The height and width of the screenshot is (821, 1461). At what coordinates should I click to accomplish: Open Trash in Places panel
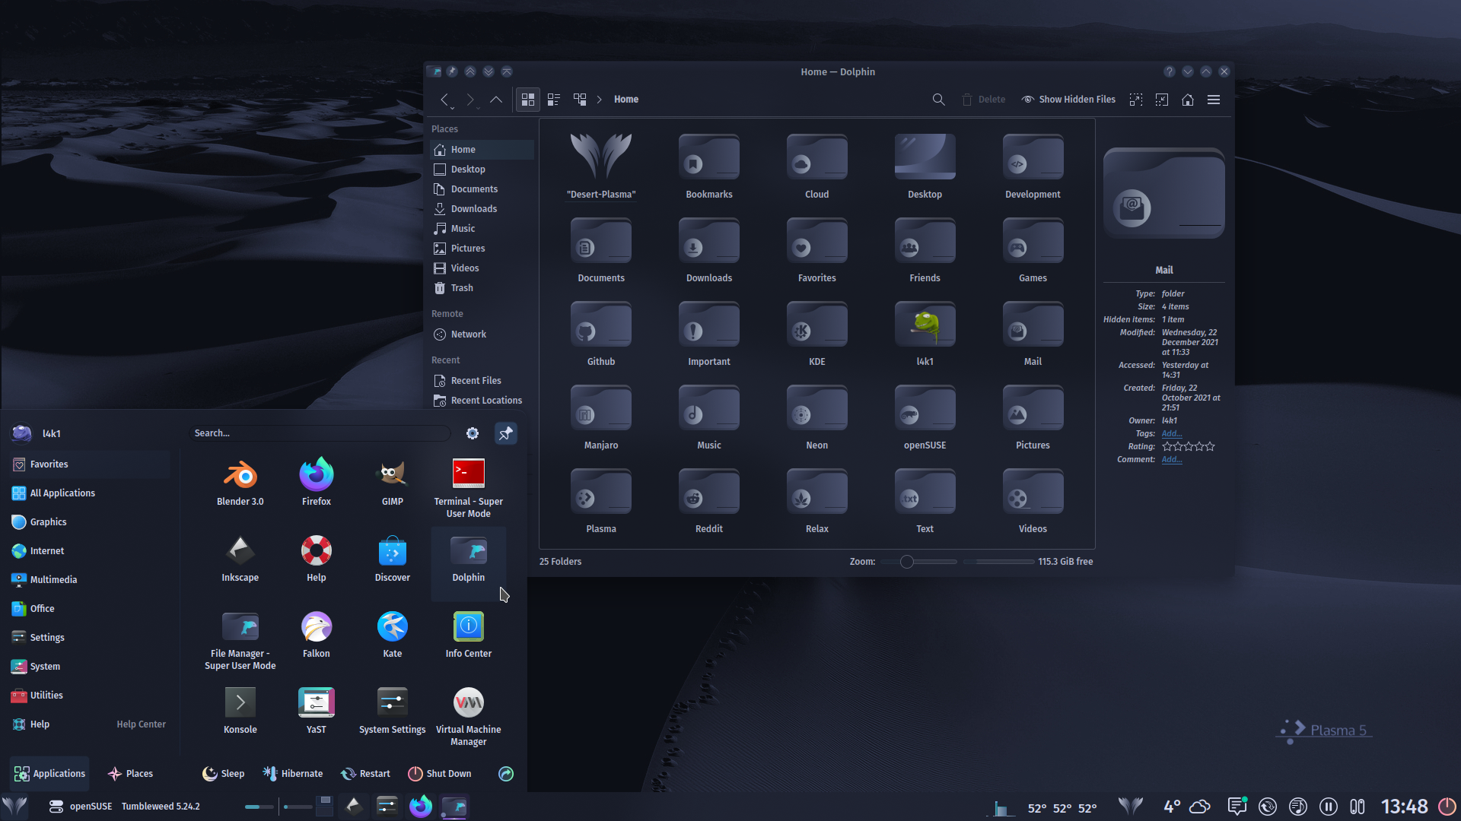[x=482, y=288]
